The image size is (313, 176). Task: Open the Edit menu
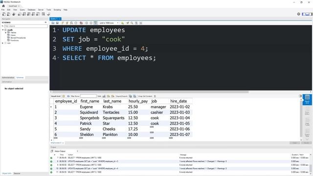click(9, 10)
